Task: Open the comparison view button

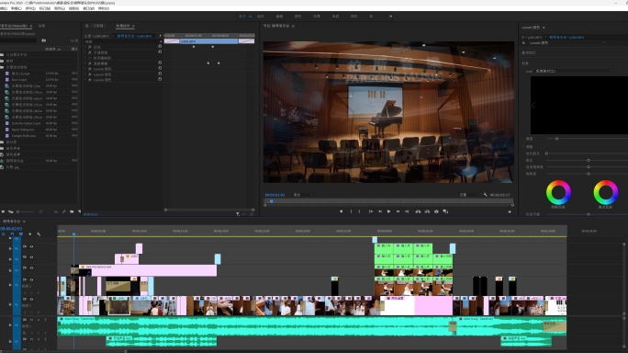Action: pos(445,211)
